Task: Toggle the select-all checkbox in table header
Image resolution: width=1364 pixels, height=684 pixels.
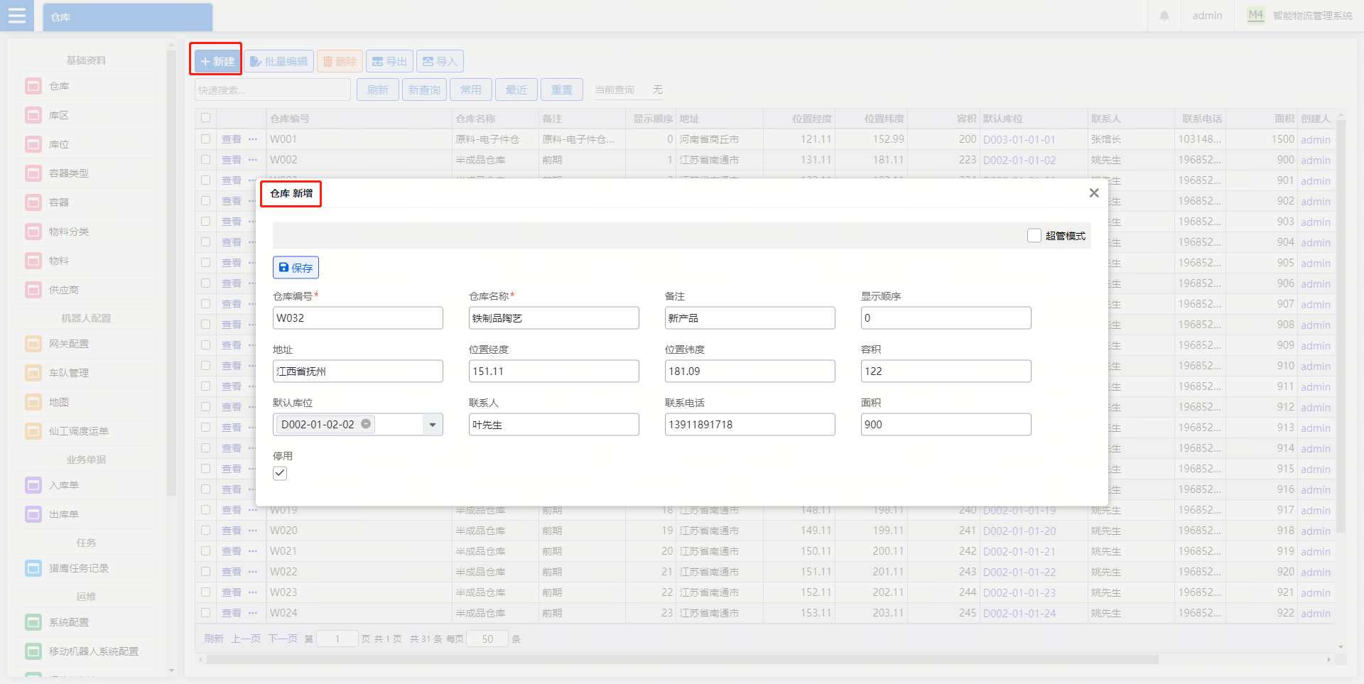Action: click(205, 118)
